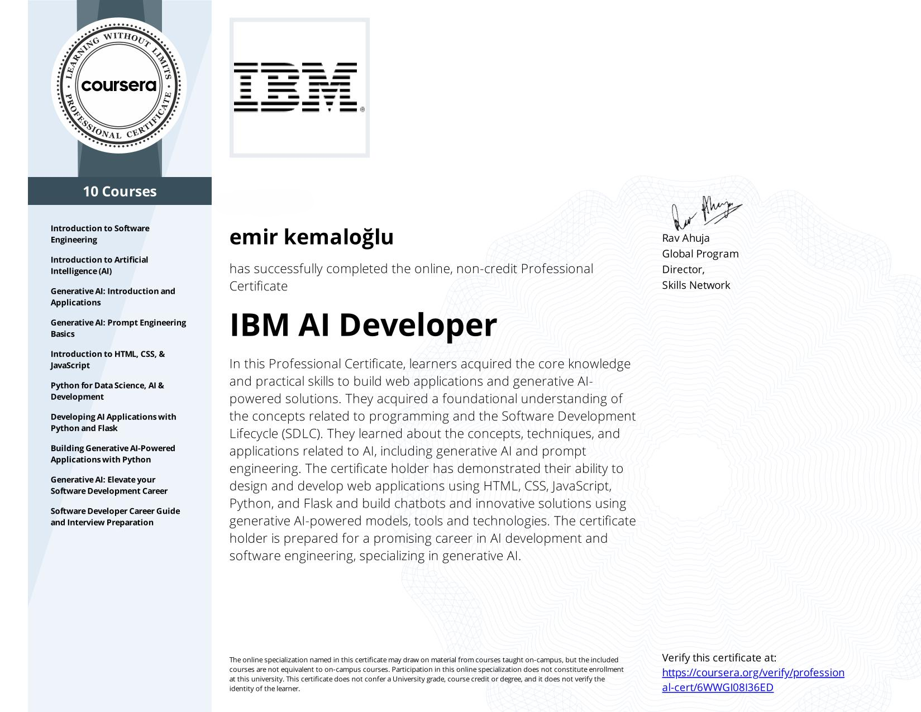Click Generative AI: Elevate your Software Development Career
The image size is (921, 712).
[109, 485]
